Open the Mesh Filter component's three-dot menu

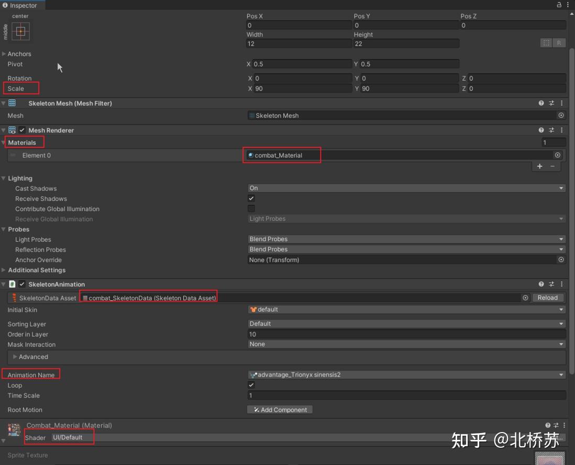coord(562,103)
